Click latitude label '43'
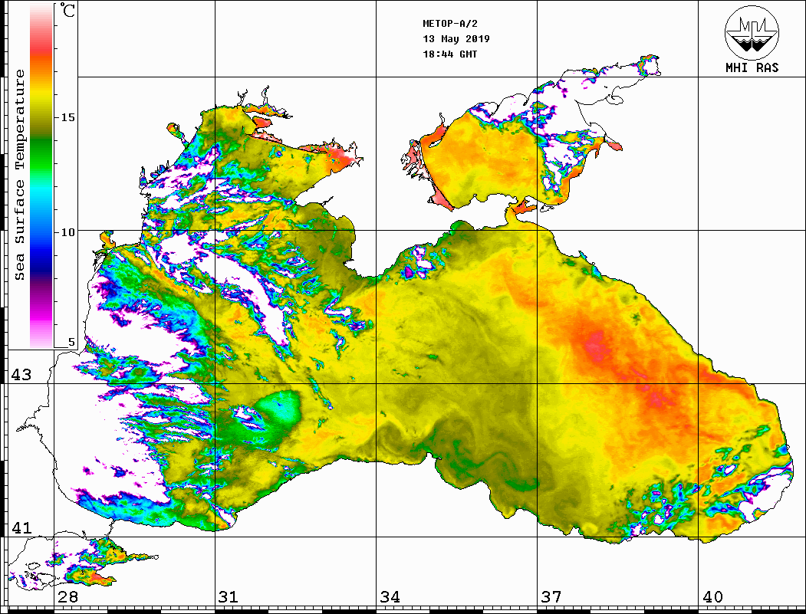 click(x=21, y=375)
